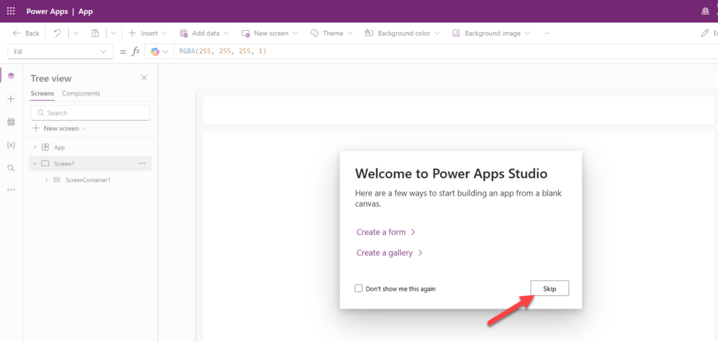Viewport: 718px width, 342px height.
Task: Select the App item in tree
Action: [60, 147]
